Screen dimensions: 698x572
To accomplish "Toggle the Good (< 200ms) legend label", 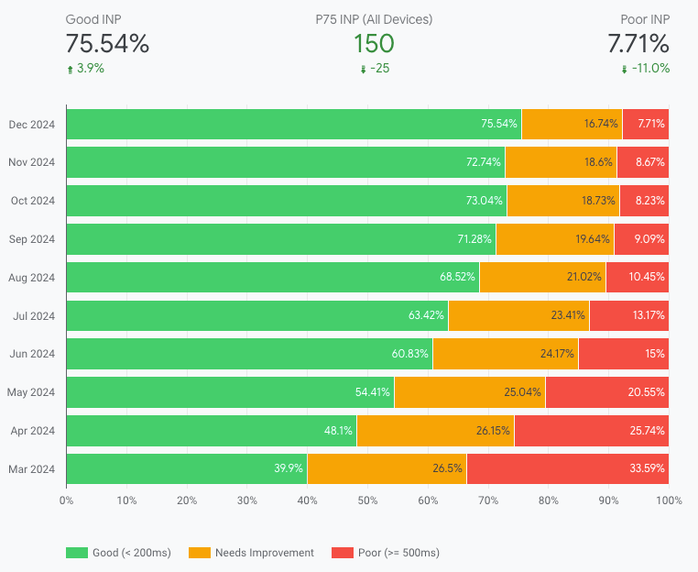I will pos(130,553).
